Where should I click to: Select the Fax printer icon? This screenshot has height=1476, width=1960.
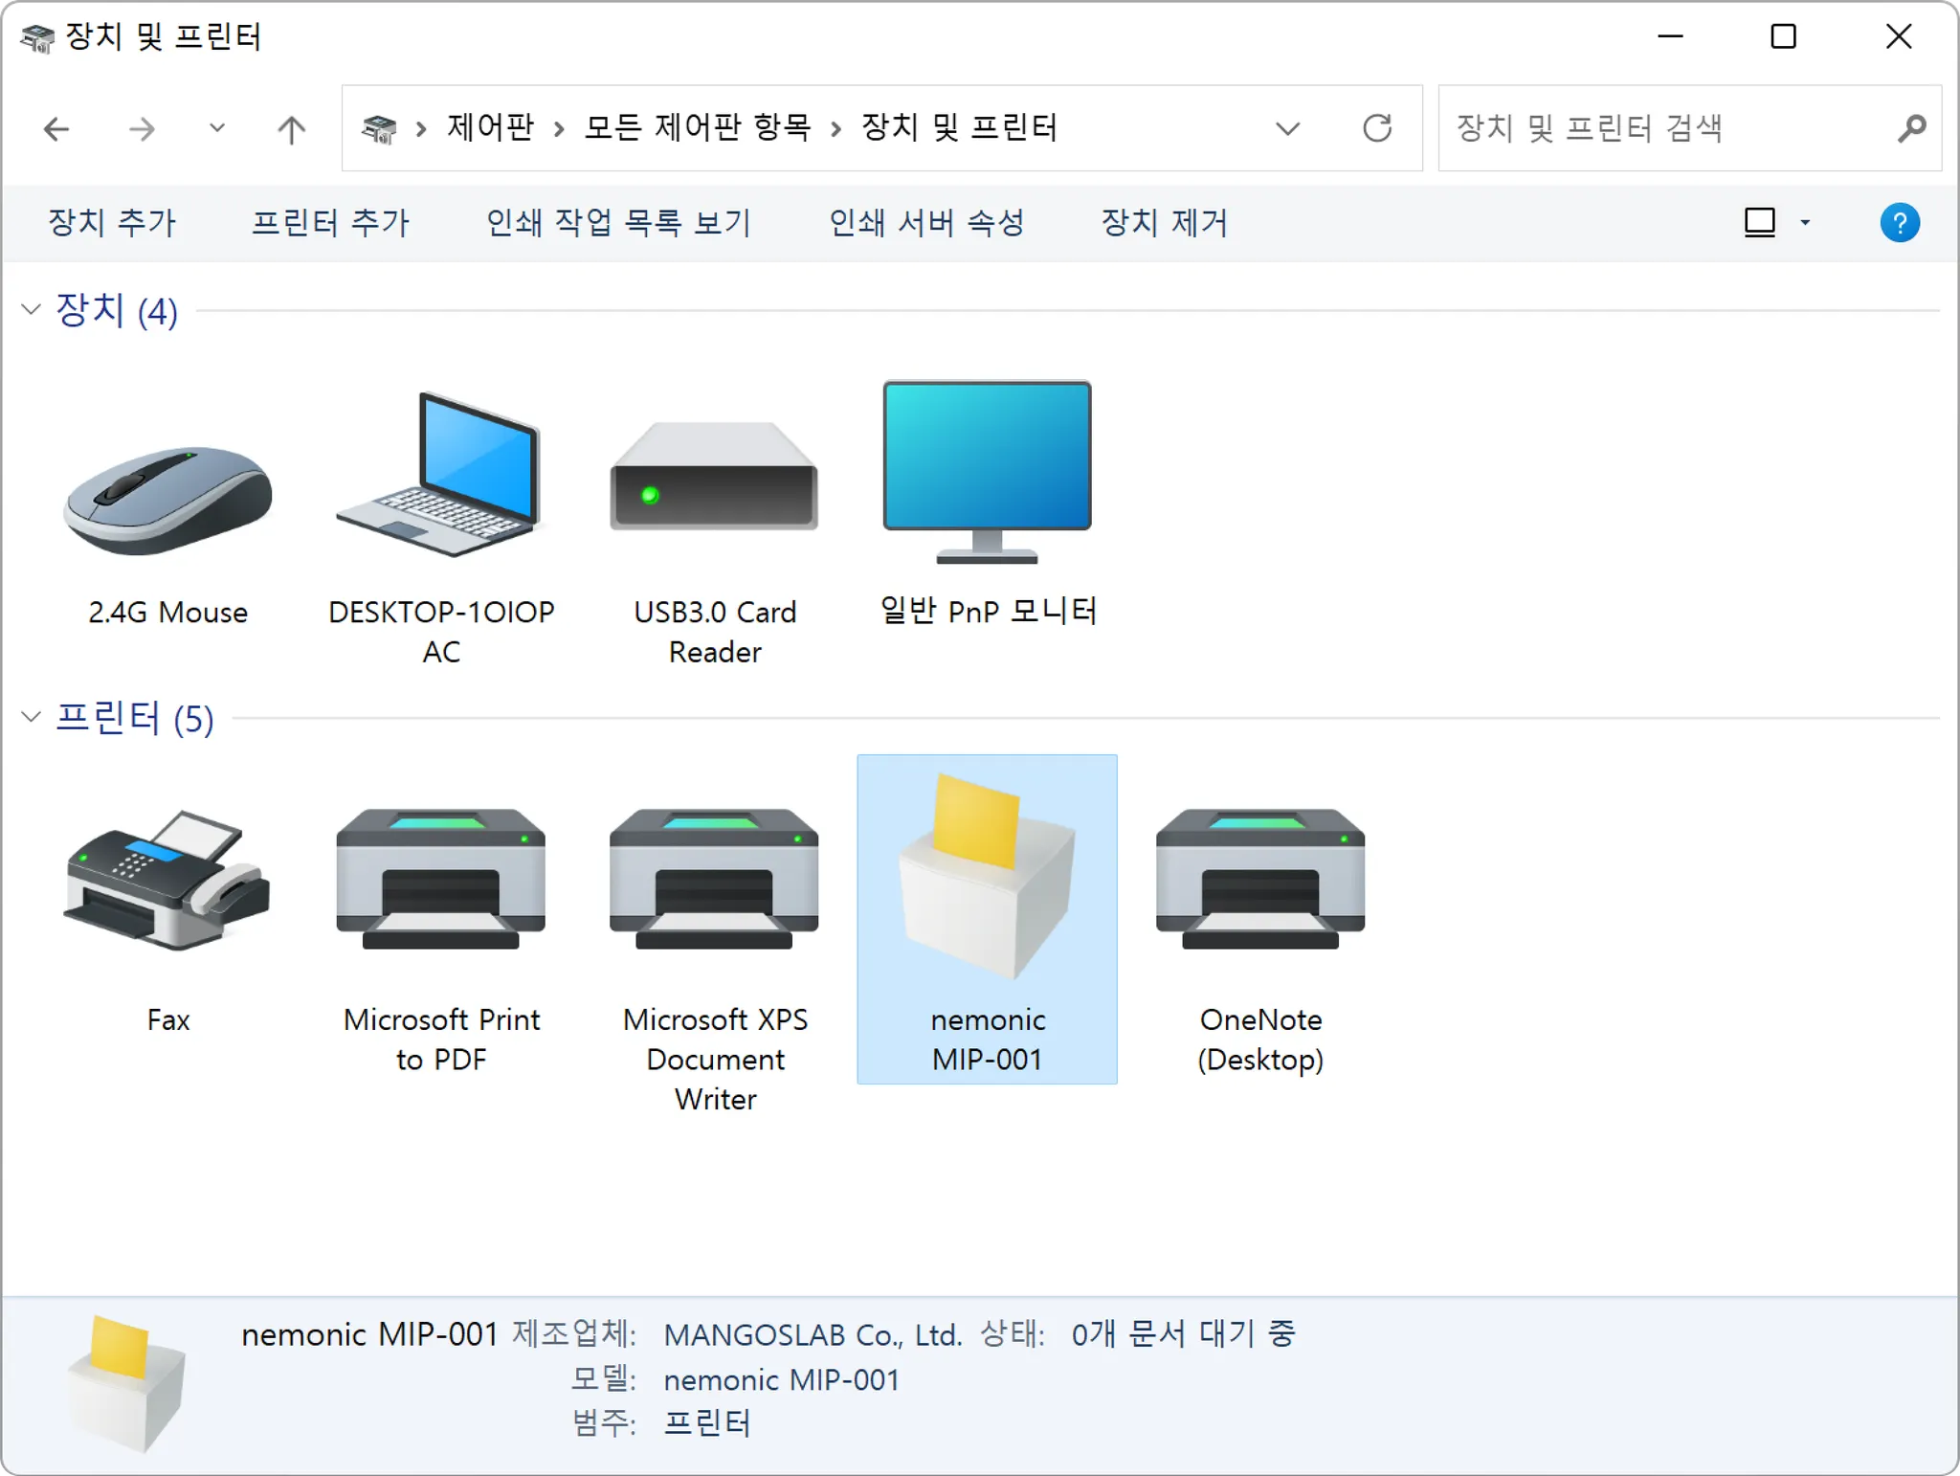167,881
